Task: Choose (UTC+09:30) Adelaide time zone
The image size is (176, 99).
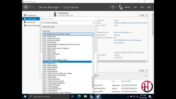Action: point(67,67)
